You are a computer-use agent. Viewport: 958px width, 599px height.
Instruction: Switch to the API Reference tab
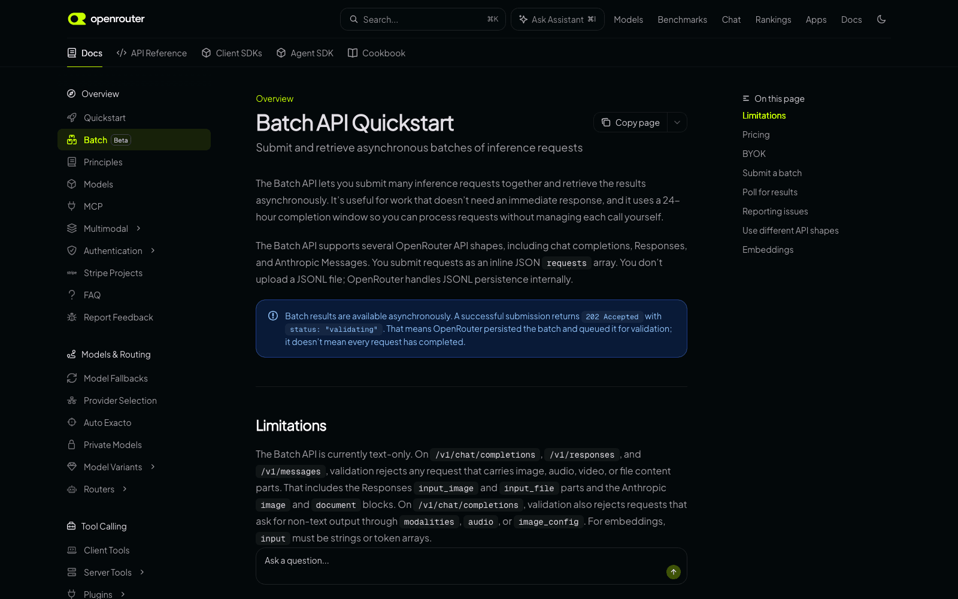pyautogui.click(x=151, y=53)
